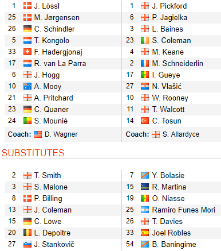Select player S. Mounié

point(51,121)
